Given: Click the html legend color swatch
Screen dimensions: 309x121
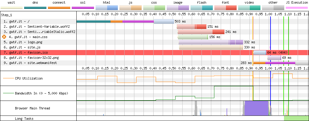Looking at the screenshot, I should pyautogui.click(x=107, y=8).
